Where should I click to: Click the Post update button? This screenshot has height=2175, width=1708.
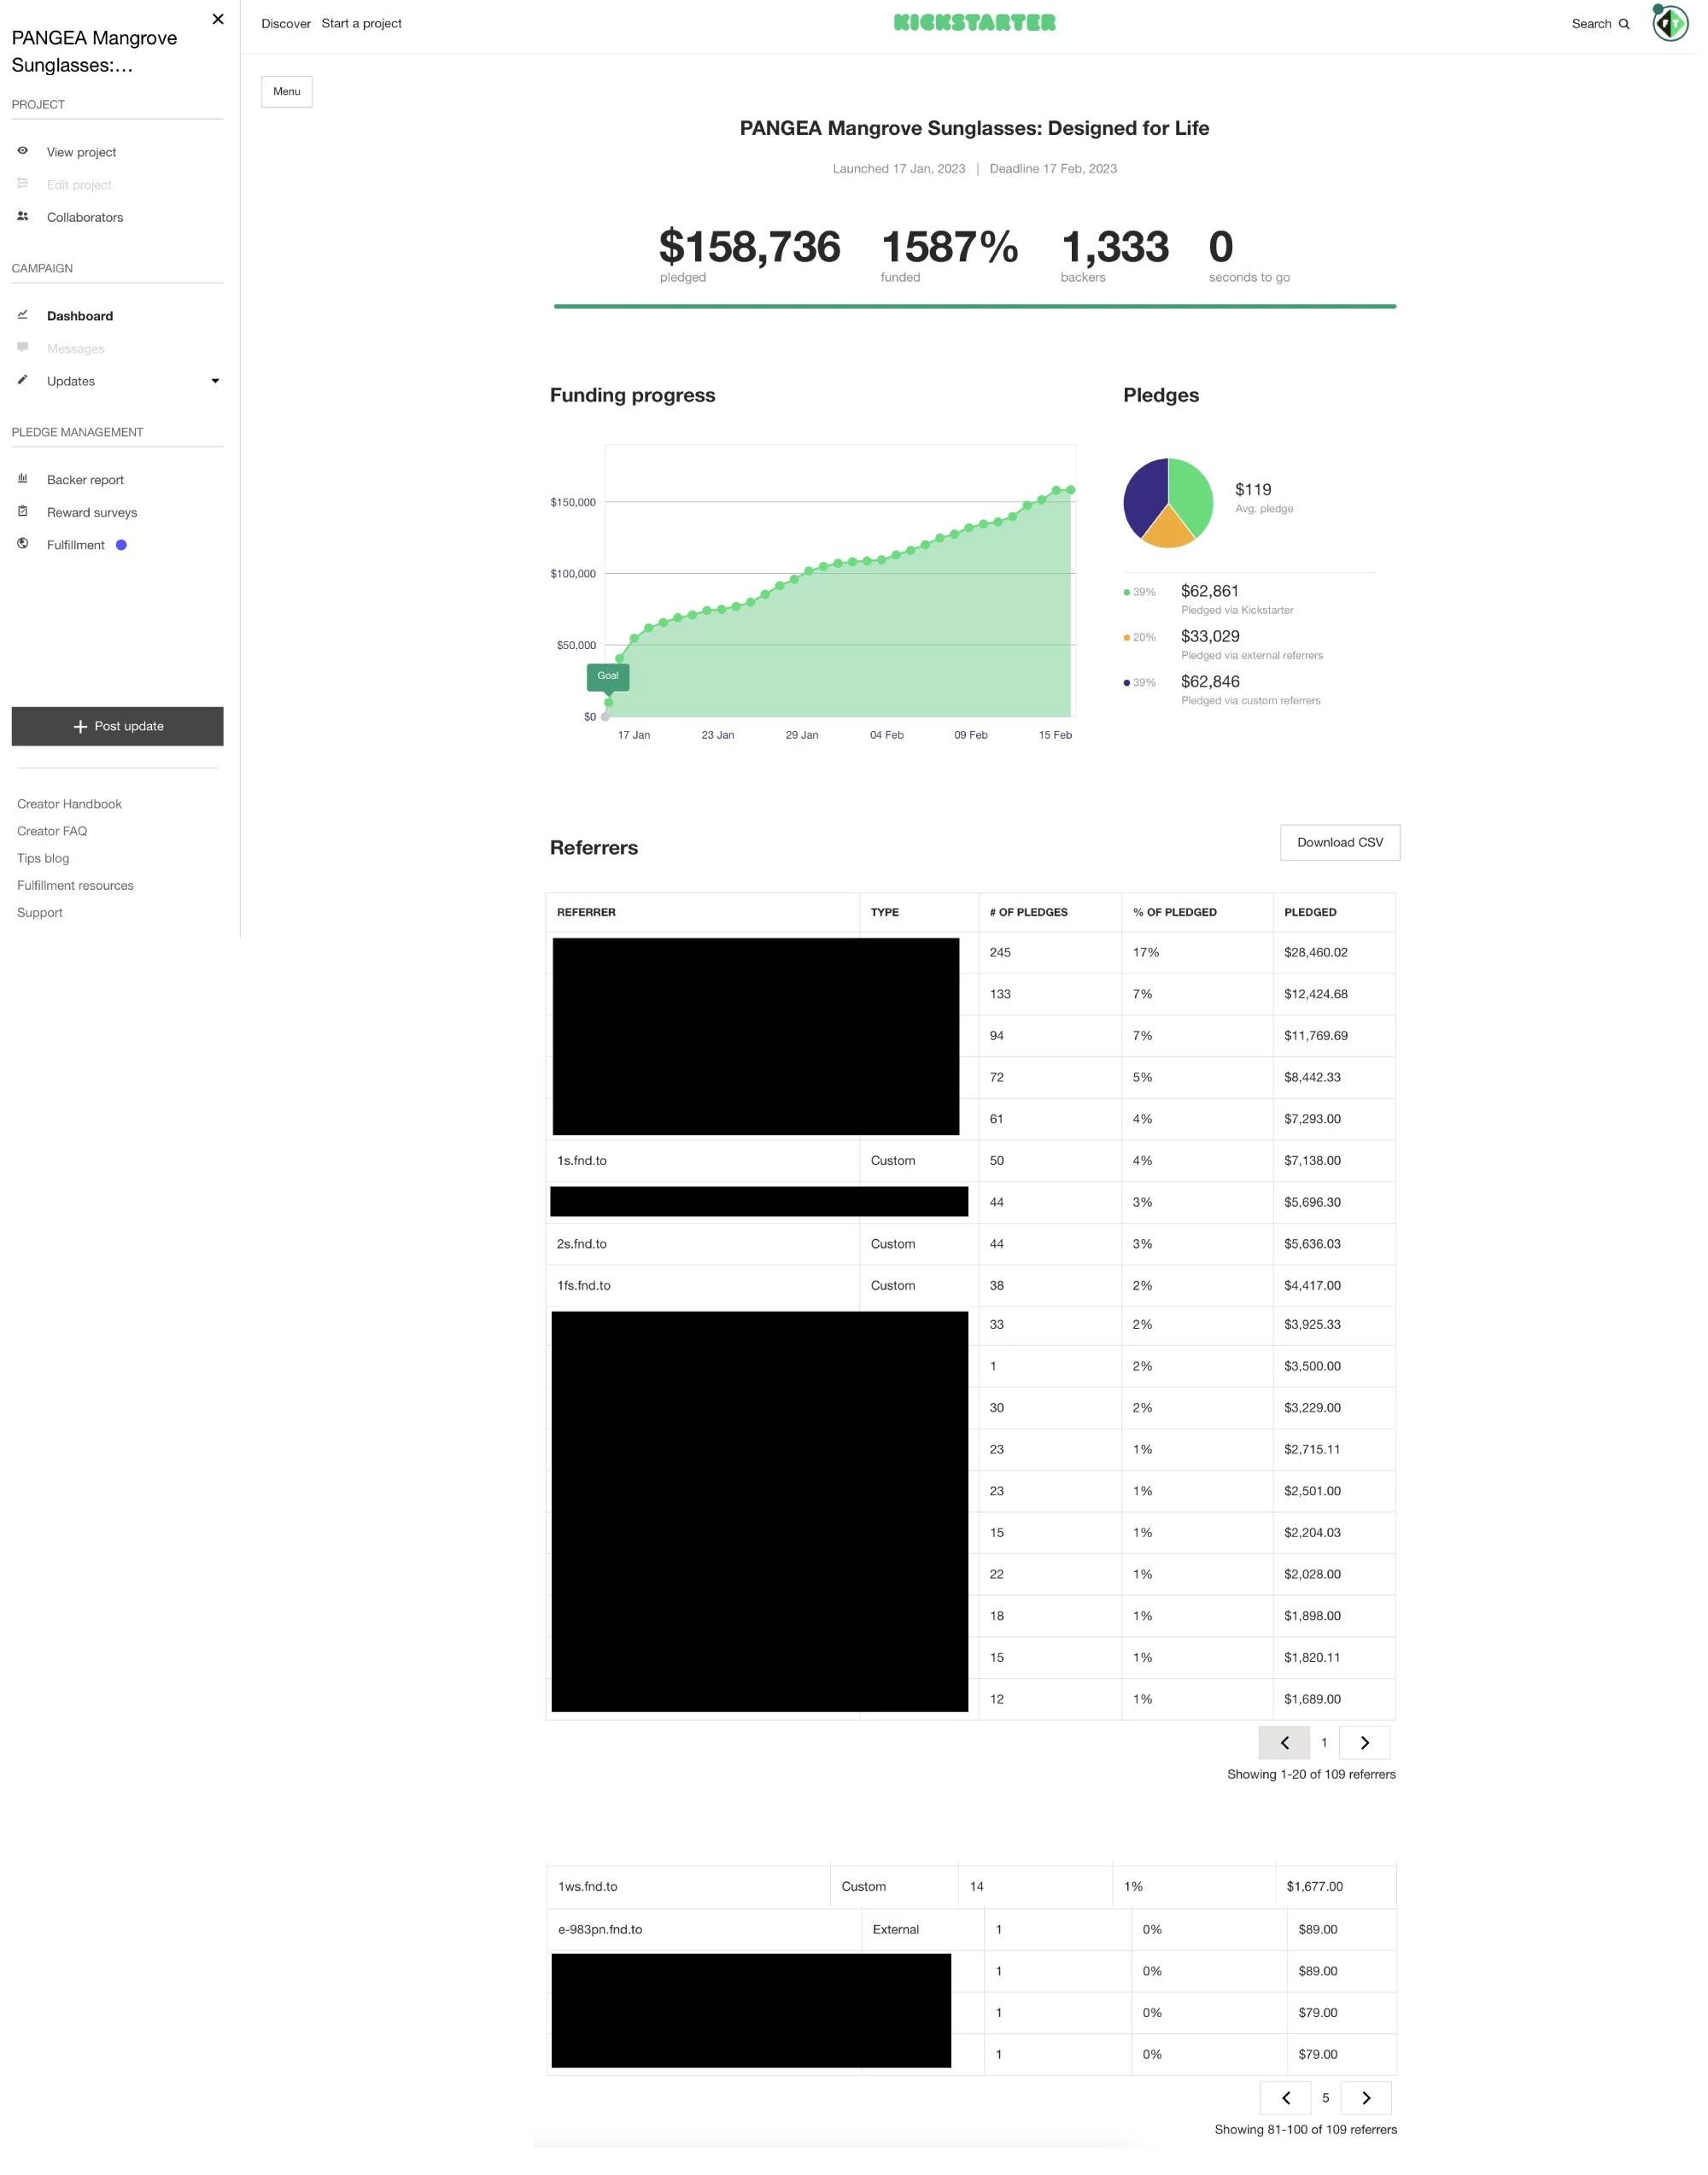click(x=118, y=726)
